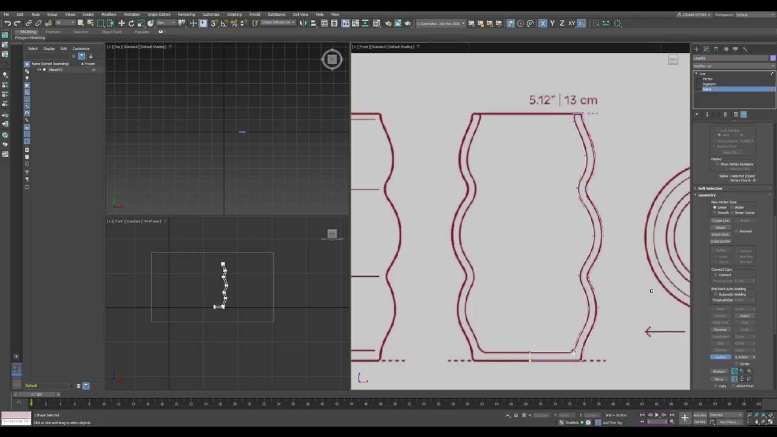The height and width of the screenshot is (437, 777).
Task: Click the Zoom magnifier navigation icon
Action: point(749,415)
